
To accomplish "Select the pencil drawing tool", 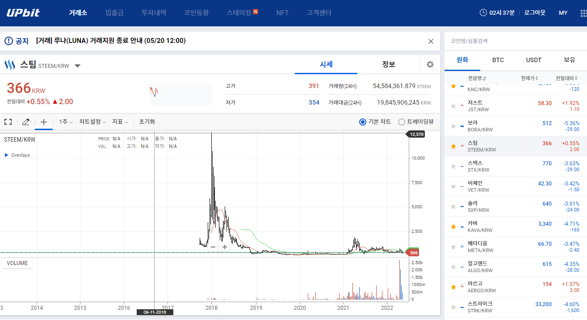I will (x=26, y=122).
